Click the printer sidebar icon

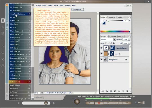click(x=3, y=66)
